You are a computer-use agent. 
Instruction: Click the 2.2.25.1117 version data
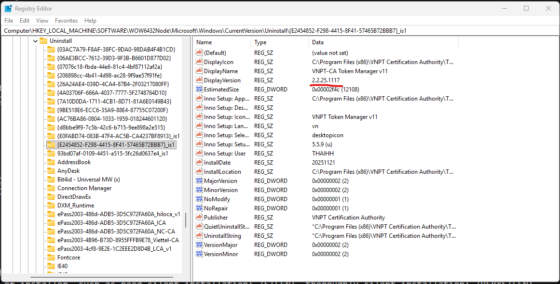(326, 80)
